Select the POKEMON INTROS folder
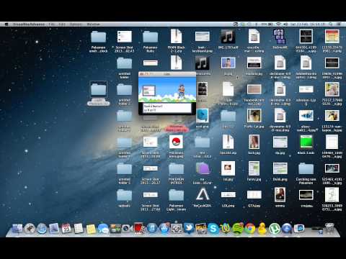The height and width of the screenshot is (259, 346). pos(176,173)
